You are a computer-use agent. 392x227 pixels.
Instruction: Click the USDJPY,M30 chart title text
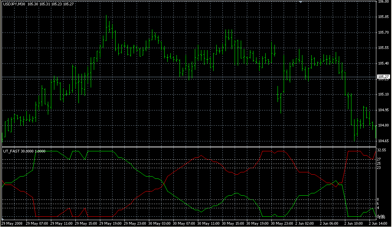point(14,4)
